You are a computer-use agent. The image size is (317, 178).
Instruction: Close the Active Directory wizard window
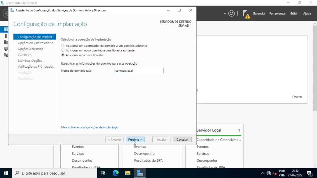(x=190, y=10)
